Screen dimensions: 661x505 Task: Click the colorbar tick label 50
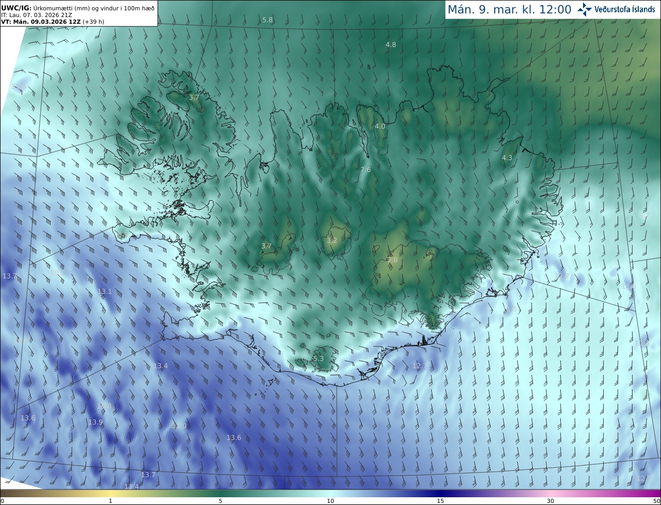tap(656, 501)
